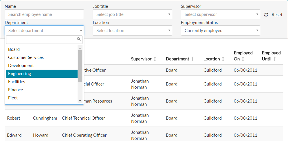The height and width of the screenshot is (141, 288).
Task: Click the Reset refresh icon
Action: (x=266, y=15)
